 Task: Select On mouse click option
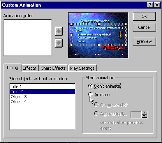(x=96, y=104)
